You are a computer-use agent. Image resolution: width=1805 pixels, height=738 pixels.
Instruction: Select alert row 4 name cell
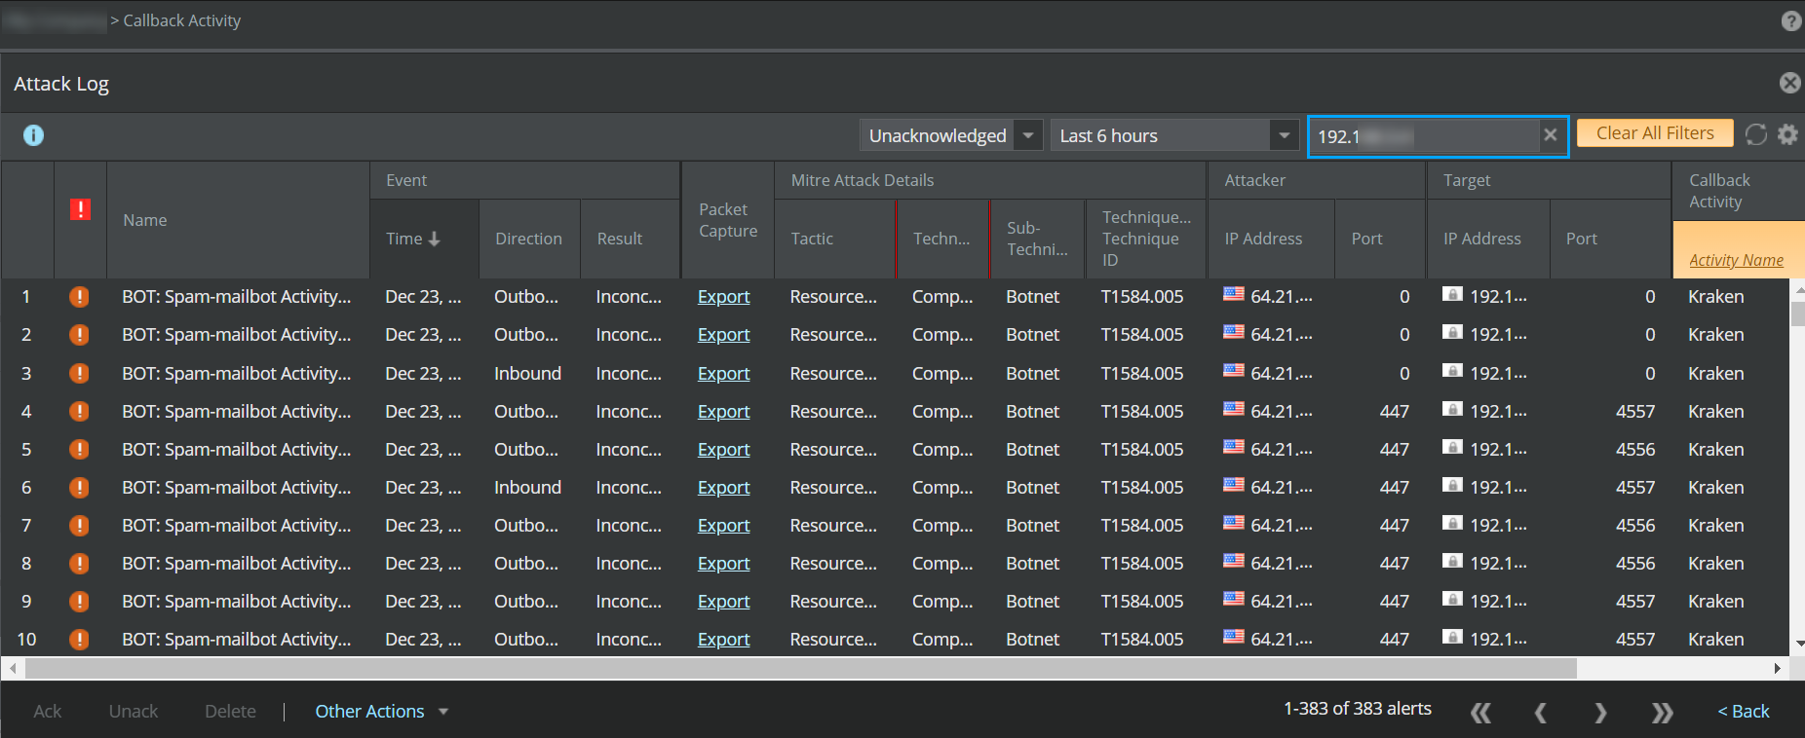237,411
